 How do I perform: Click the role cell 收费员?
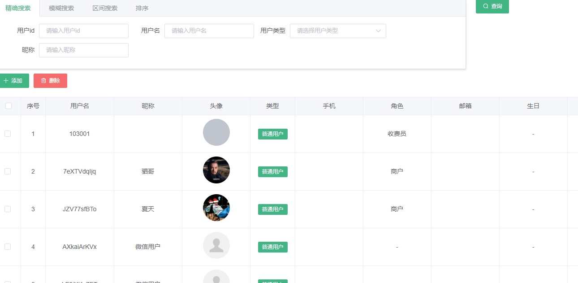(x=397, y=134)
